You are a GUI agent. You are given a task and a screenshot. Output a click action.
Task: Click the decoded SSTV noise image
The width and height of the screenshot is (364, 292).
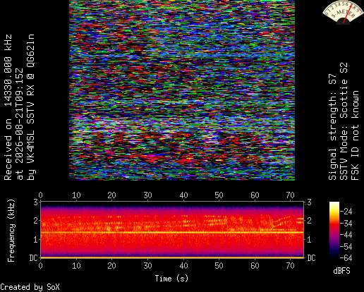coord(182,90)
